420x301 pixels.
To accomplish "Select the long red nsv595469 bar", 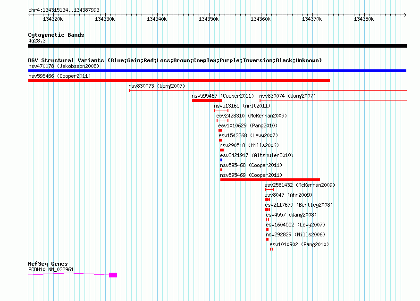I will 270,180.
